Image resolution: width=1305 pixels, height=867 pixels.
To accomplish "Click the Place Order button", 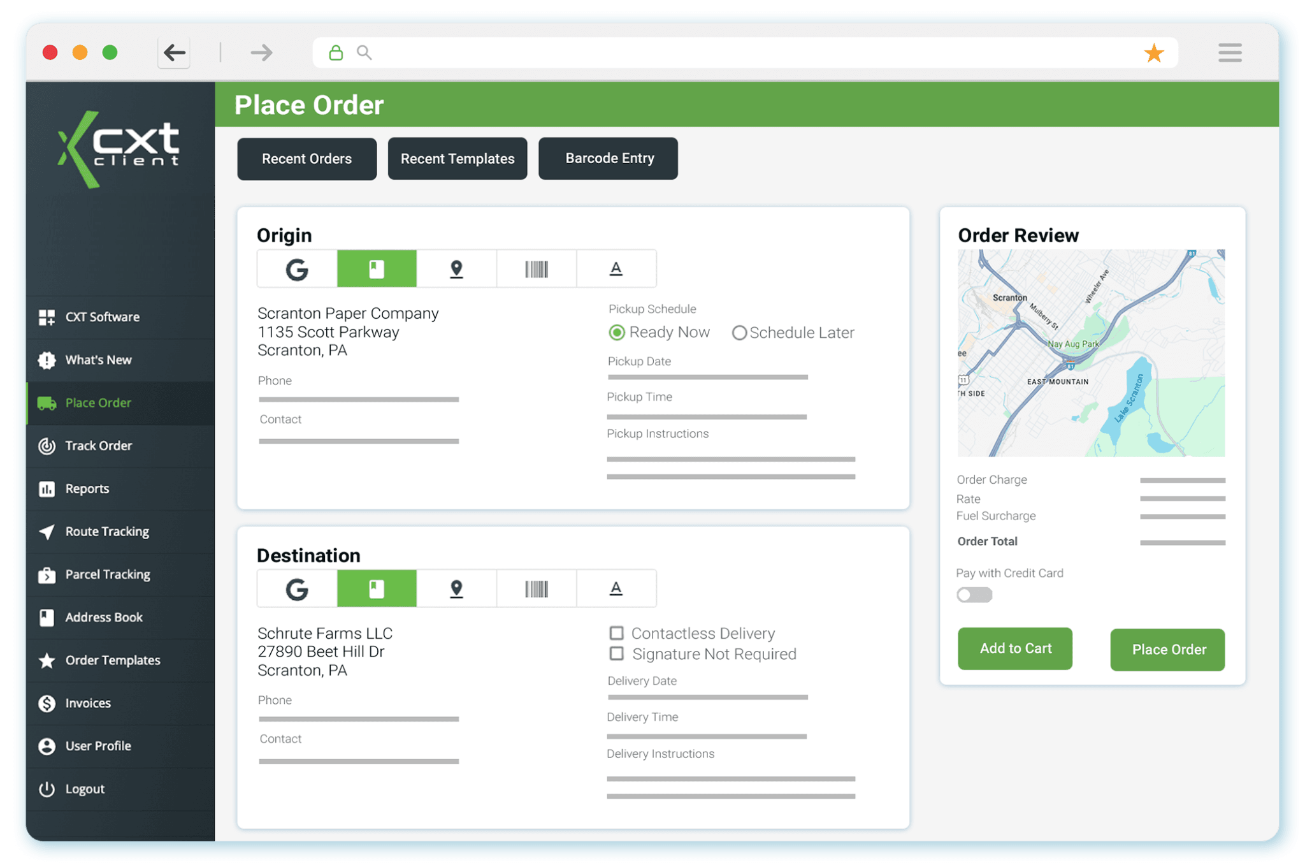I will 1167,650.
